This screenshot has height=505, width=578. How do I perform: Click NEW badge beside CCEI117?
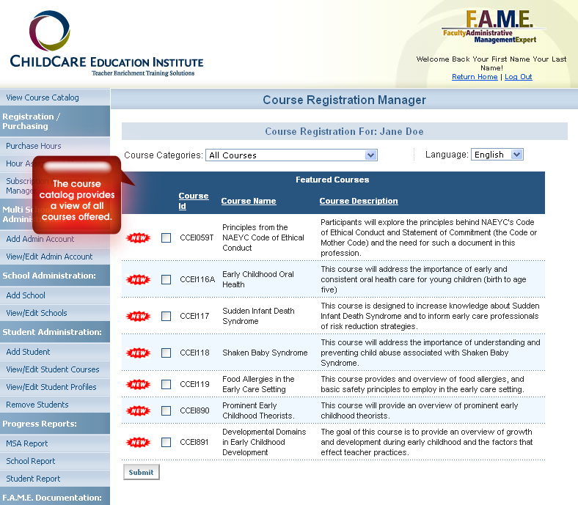[x=138, y=316]
